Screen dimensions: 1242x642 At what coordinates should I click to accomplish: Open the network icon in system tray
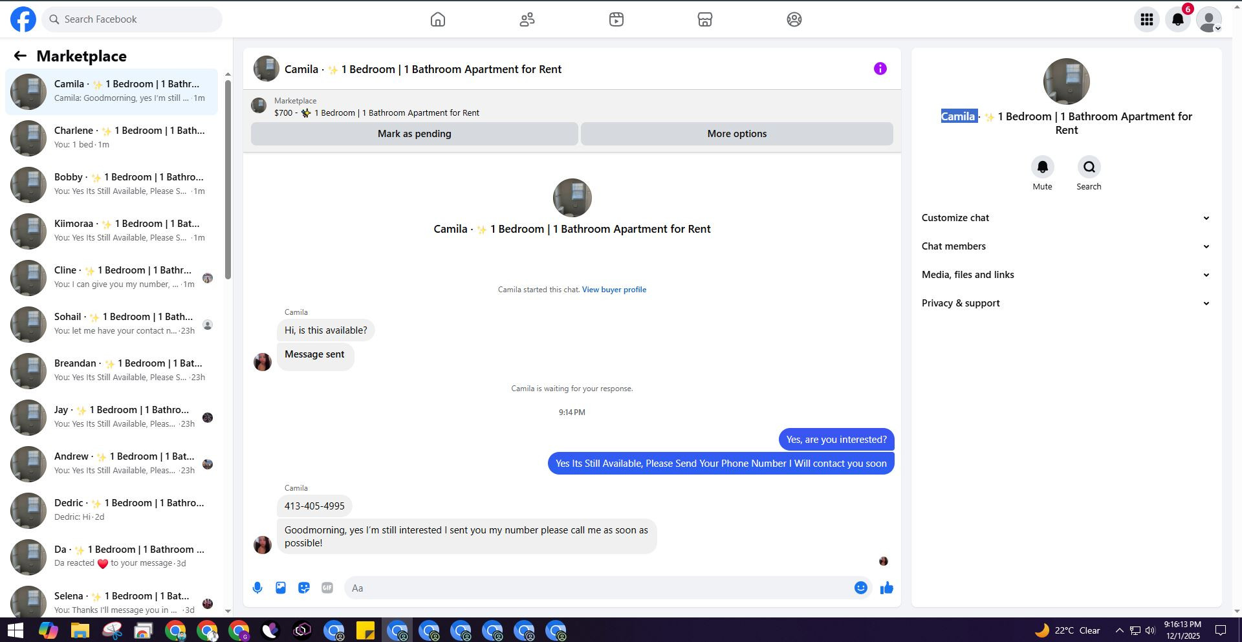click(1135, 630)
